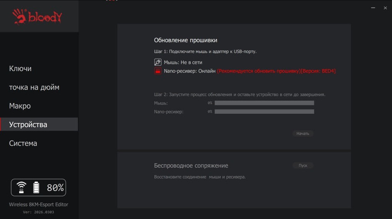Click the Мышь firmware progress bar
The image size is (392, 219).
click(264, 103)
